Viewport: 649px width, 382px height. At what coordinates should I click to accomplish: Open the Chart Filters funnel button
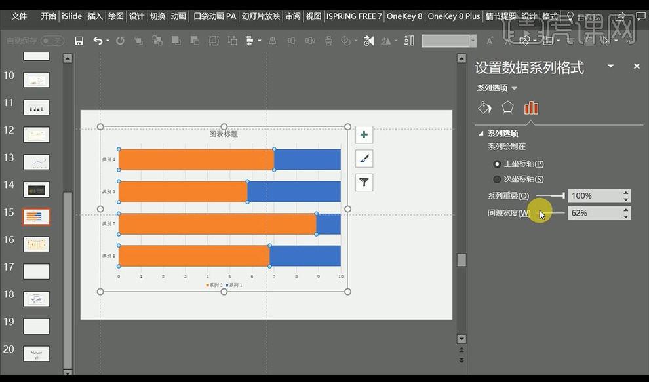pos(364,182)
